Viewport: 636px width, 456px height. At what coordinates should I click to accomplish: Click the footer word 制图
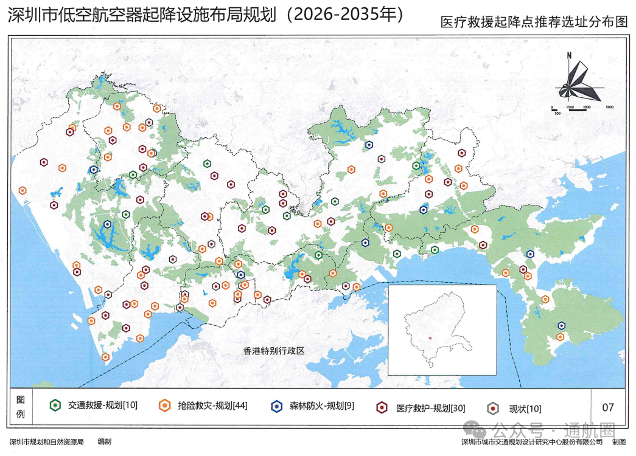click(619, 442)
